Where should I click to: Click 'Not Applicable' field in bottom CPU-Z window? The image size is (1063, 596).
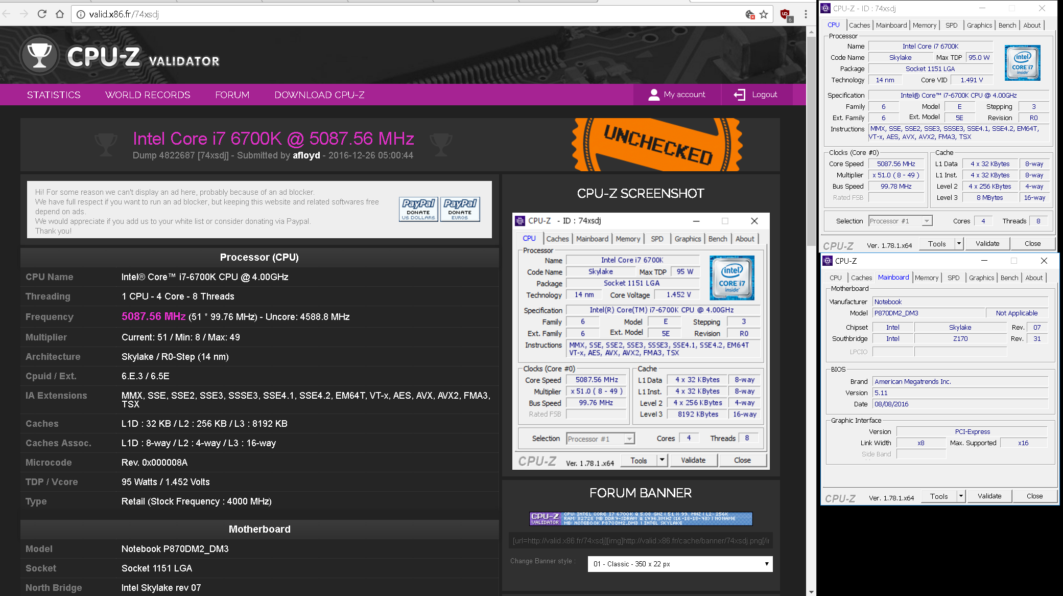click(1017, 313)
